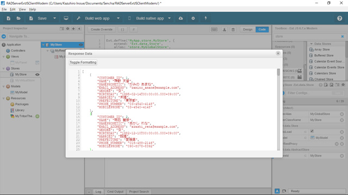Open the View menu
The width and height of the screenshot is (348, 195).
click(22, 9)
